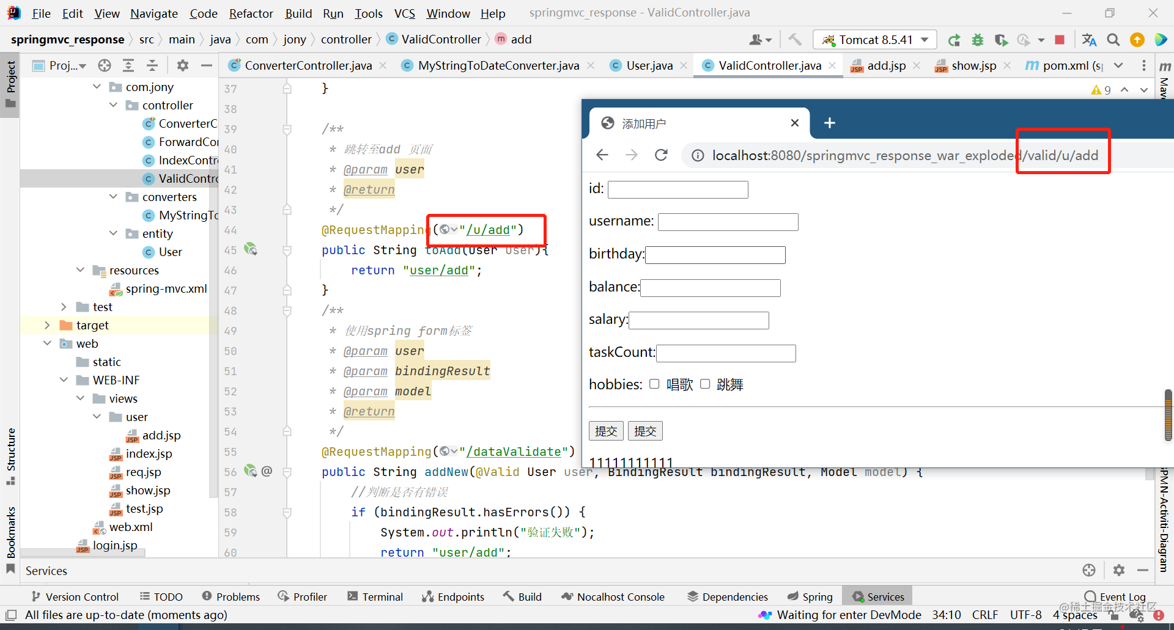Image resolution: width=1174 pixels, height=630 pixels.
Task: Click the browser page vertical scrollbar
Action: pos(1168,416)
